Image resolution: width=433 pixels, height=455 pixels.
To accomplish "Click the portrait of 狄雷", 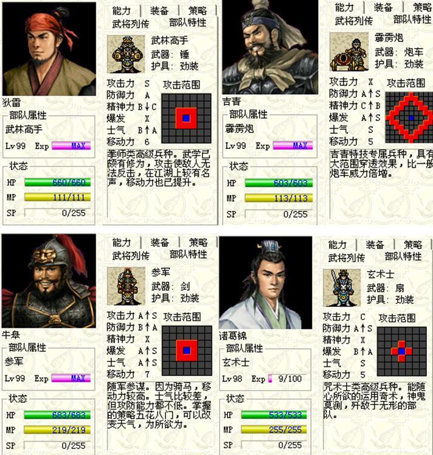I will [49, 49].
